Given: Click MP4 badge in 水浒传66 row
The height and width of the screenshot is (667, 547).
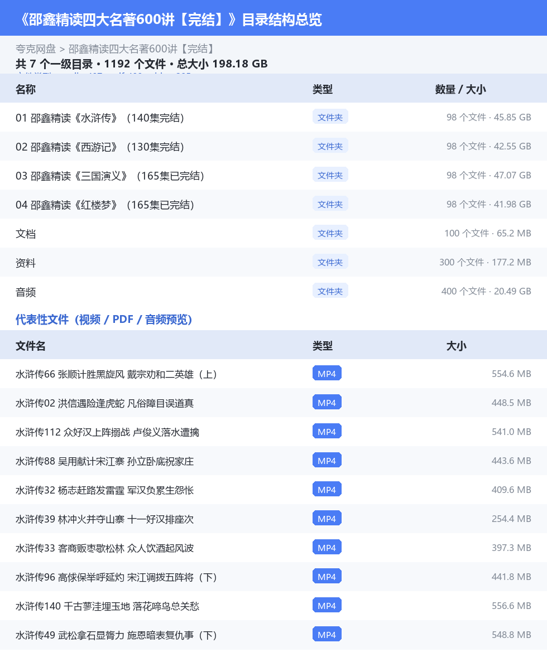Looking at the screenshot, I should 327,374.
